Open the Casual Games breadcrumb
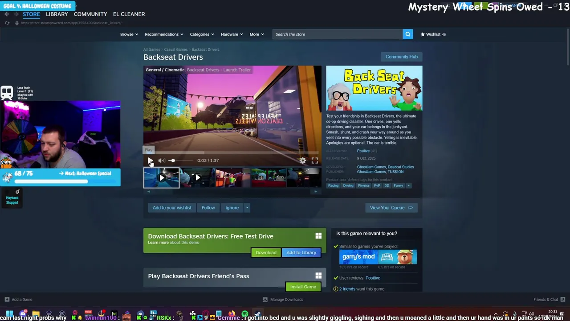Screen dimensions: 570x321 coord(175,49)
